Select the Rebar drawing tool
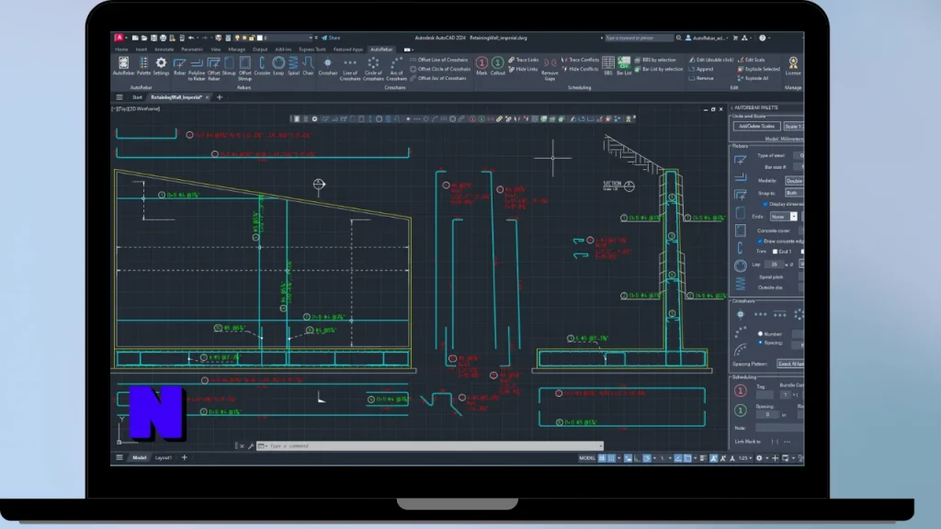This screenshot has height=529, width=941. [x=179, y=65]
